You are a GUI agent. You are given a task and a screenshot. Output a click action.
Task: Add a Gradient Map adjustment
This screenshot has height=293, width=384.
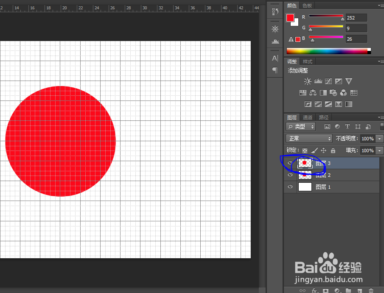(x=349, y=104)
